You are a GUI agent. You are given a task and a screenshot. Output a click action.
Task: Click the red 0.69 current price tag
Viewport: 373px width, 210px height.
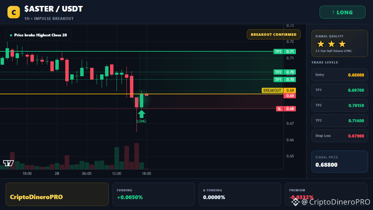(x=290, y=96)
